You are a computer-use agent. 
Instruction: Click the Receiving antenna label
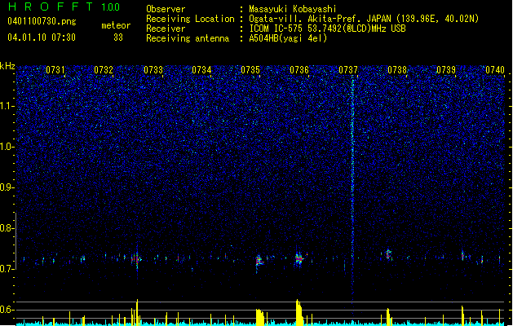click(x=188, y=38)
